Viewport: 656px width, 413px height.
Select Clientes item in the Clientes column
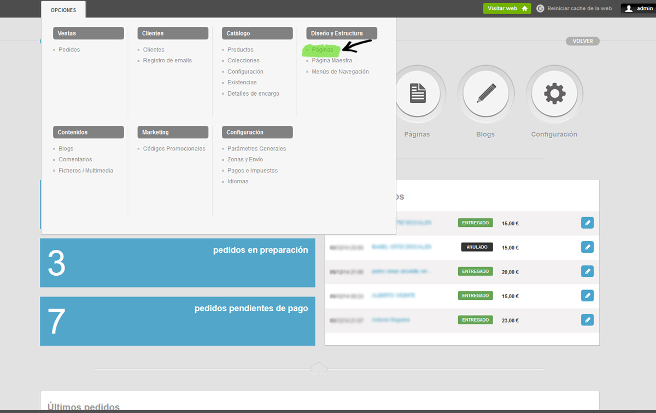click(x=154, y=50)
